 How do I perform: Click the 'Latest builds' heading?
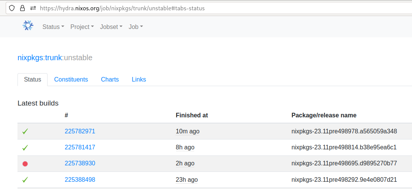click(x=38, y=103)
